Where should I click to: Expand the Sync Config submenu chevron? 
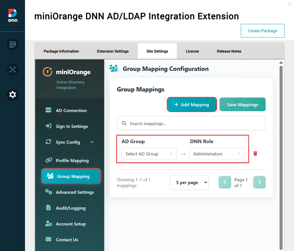pyautogui.click(x=92, y=142)
